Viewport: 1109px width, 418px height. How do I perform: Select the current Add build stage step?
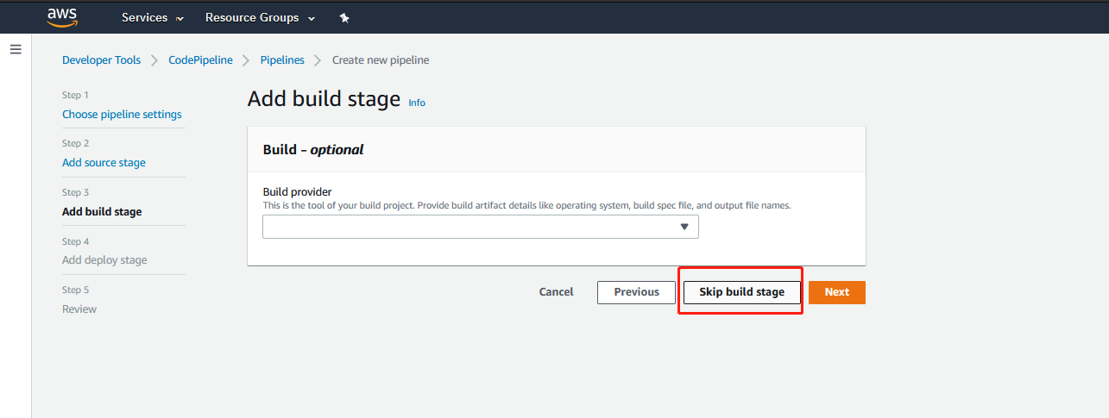click(102, 212)
